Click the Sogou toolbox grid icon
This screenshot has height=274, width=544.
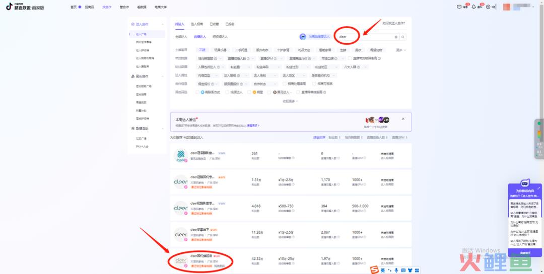[417, 270]
